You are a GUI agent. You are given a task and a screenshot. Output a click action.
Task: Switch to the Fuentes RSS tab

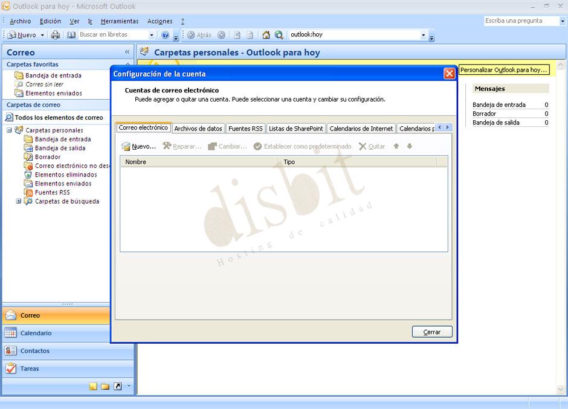245,128
